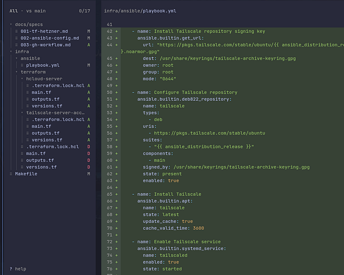Collapse the ansible folder arrow

point(17,58)
